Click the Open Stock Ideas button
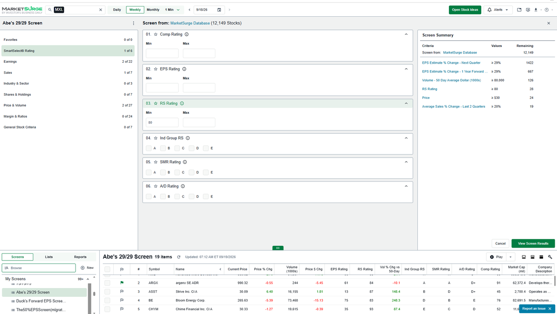This screenshot has height=314, width=557. pyautogui.click(x=465, y=10)
